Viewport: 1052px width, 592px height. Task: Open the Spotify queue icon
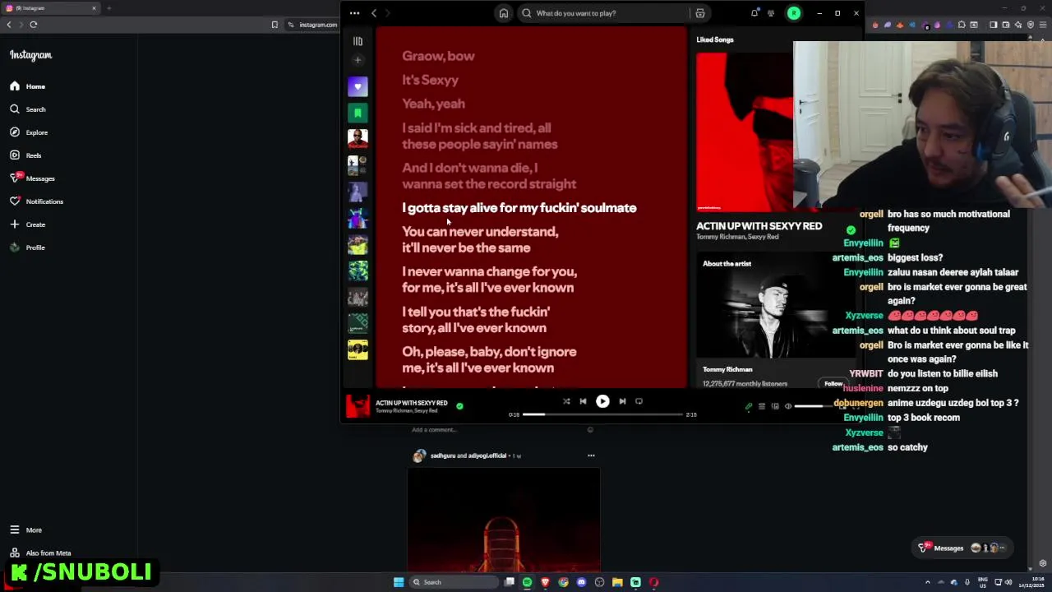762,406
